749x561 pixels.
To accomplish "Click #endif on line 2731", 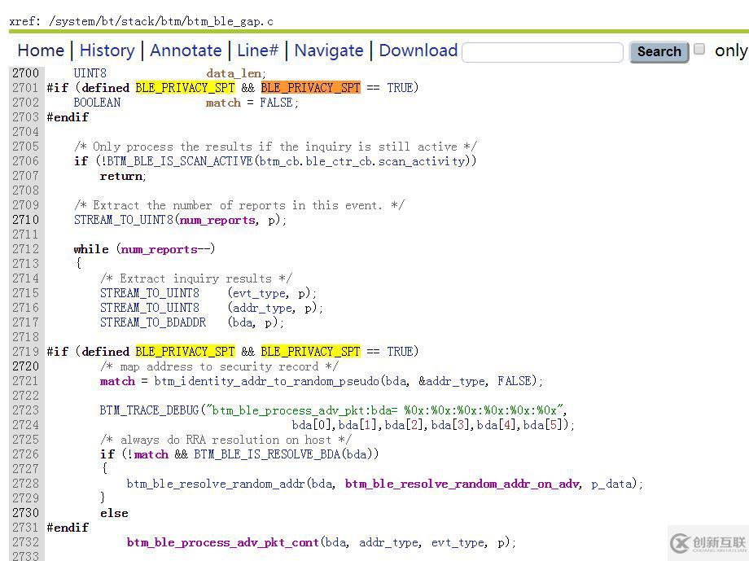I will pyautogui.click(x=68, y=528).
